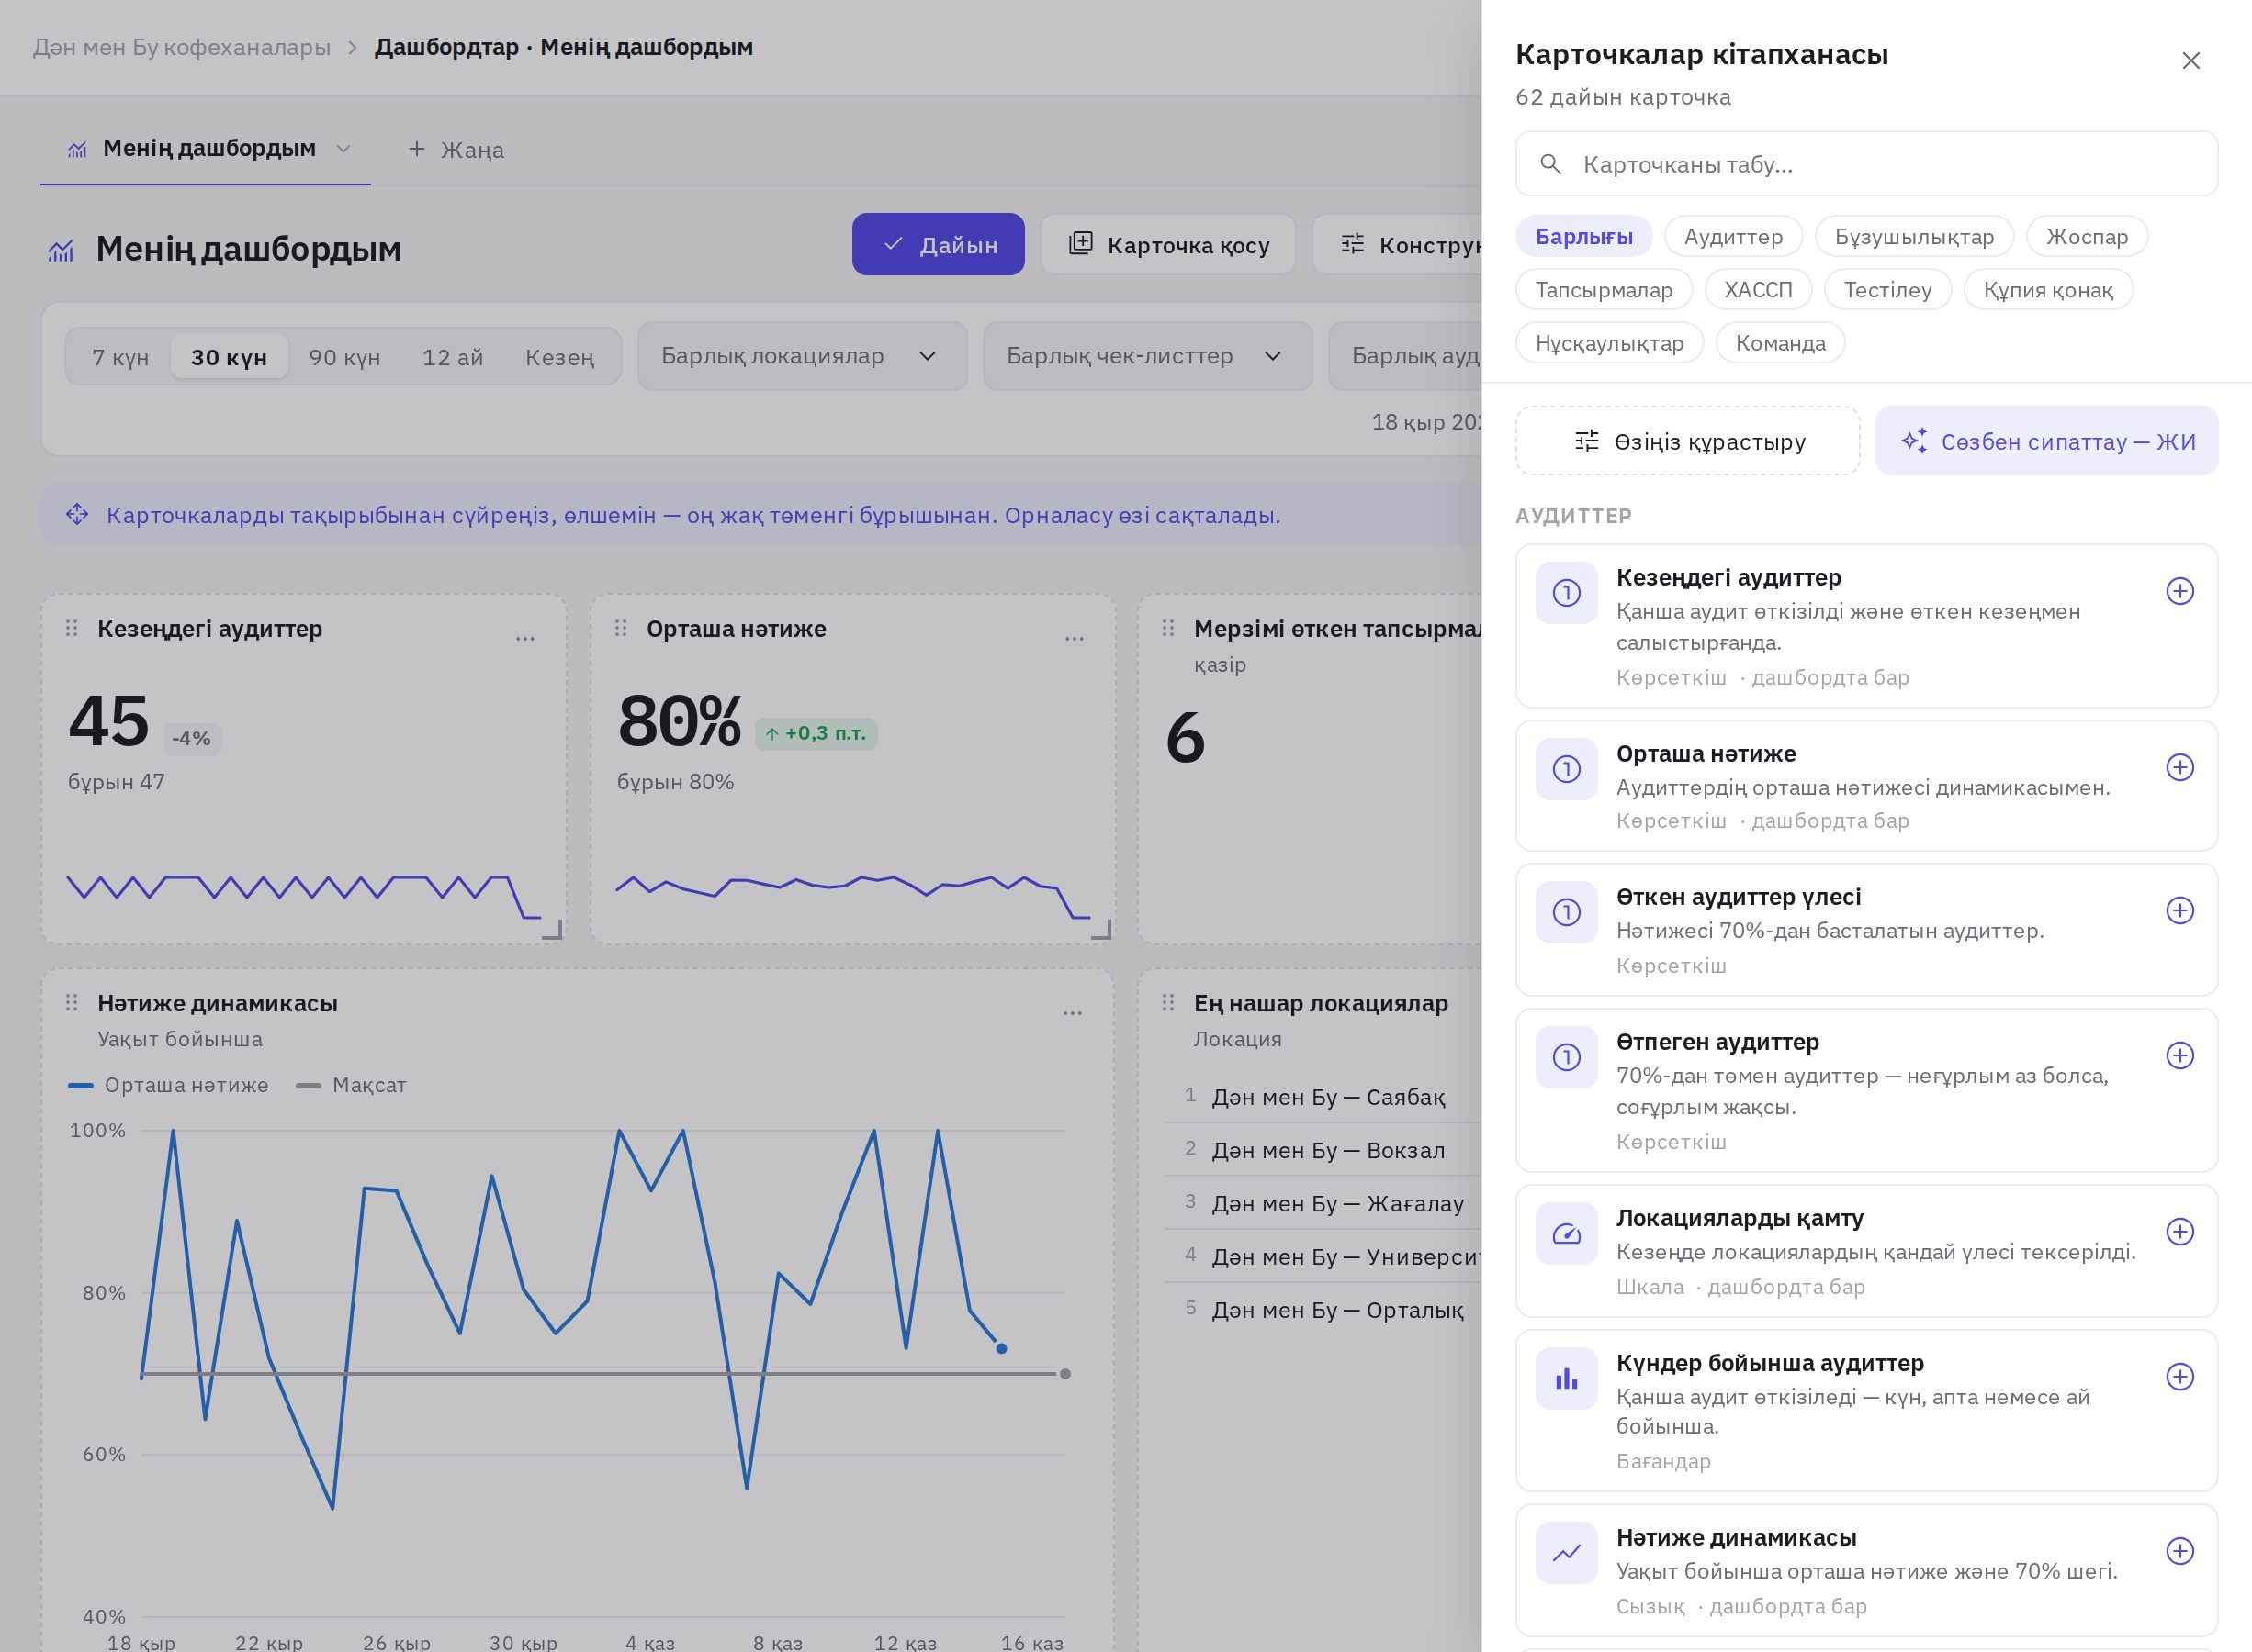Open Сөзбен сипаттау — ЖИ option
Screen dimensions: 2252x1652
coord(2046,441)
